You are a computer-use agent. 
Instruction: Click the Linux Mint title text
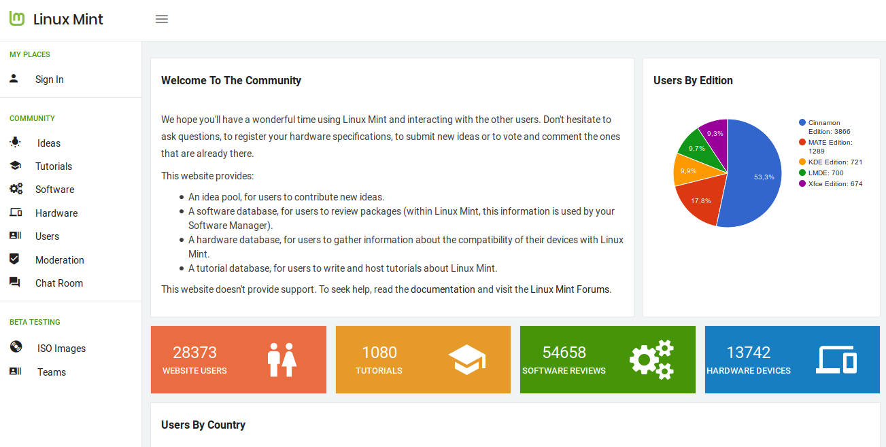tap(68, 19)
